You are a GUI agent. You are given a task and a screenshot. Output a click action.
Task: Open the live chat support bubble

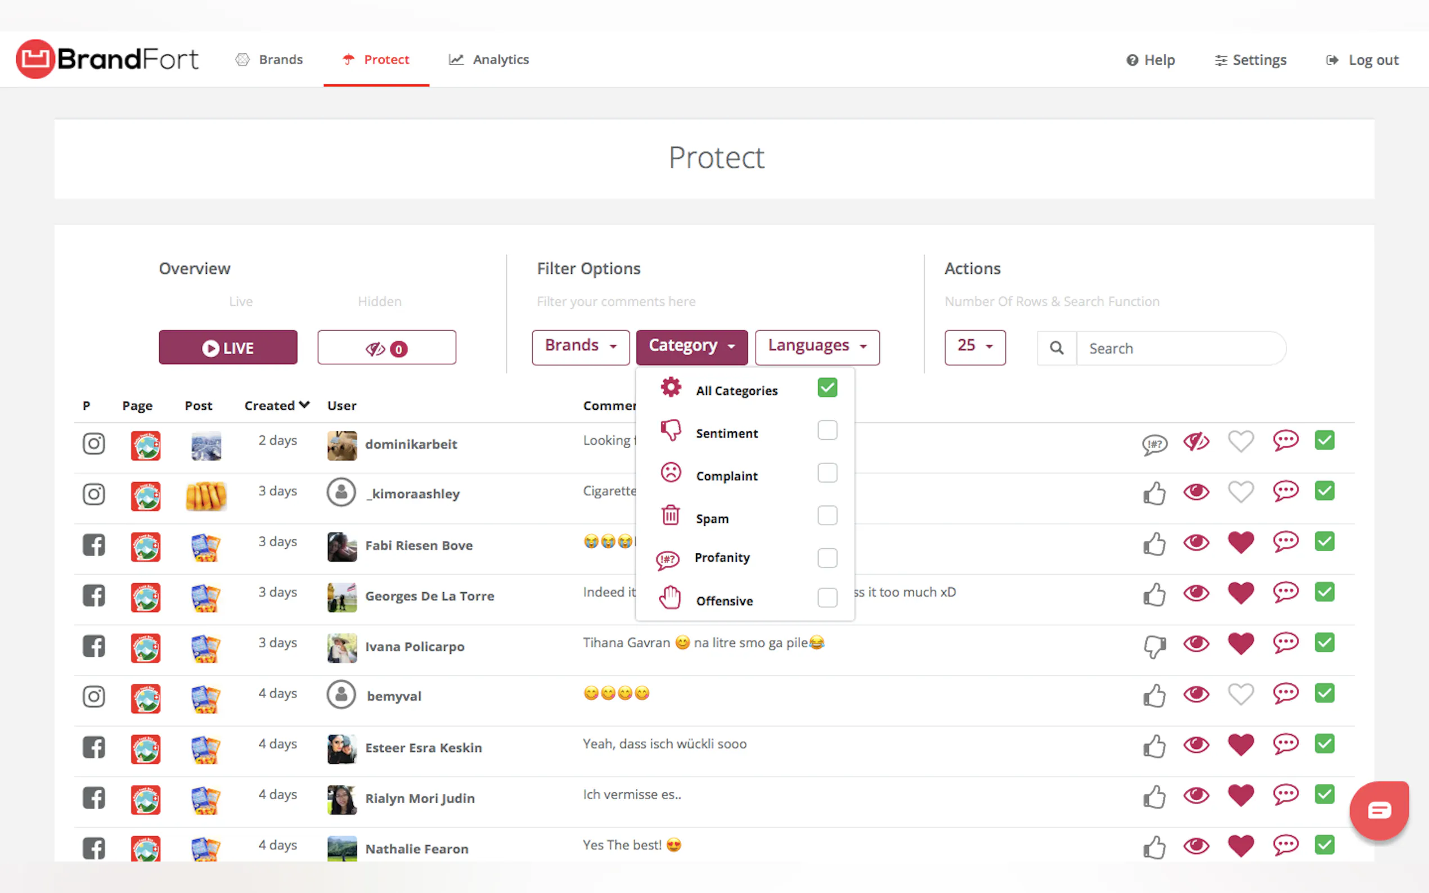point(1379,810)
